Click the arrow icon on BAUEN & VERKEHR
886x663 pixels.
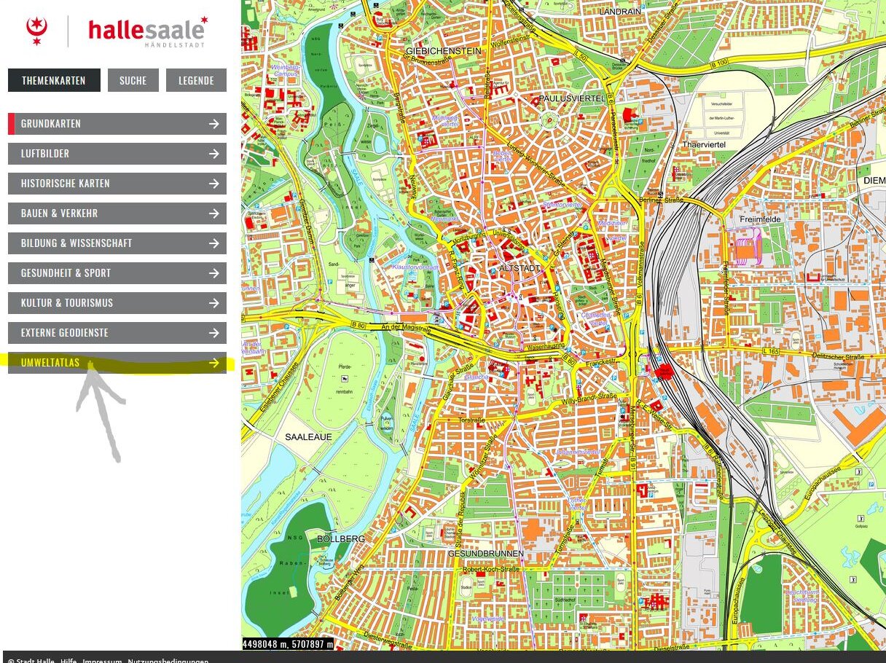pos(213,213)
